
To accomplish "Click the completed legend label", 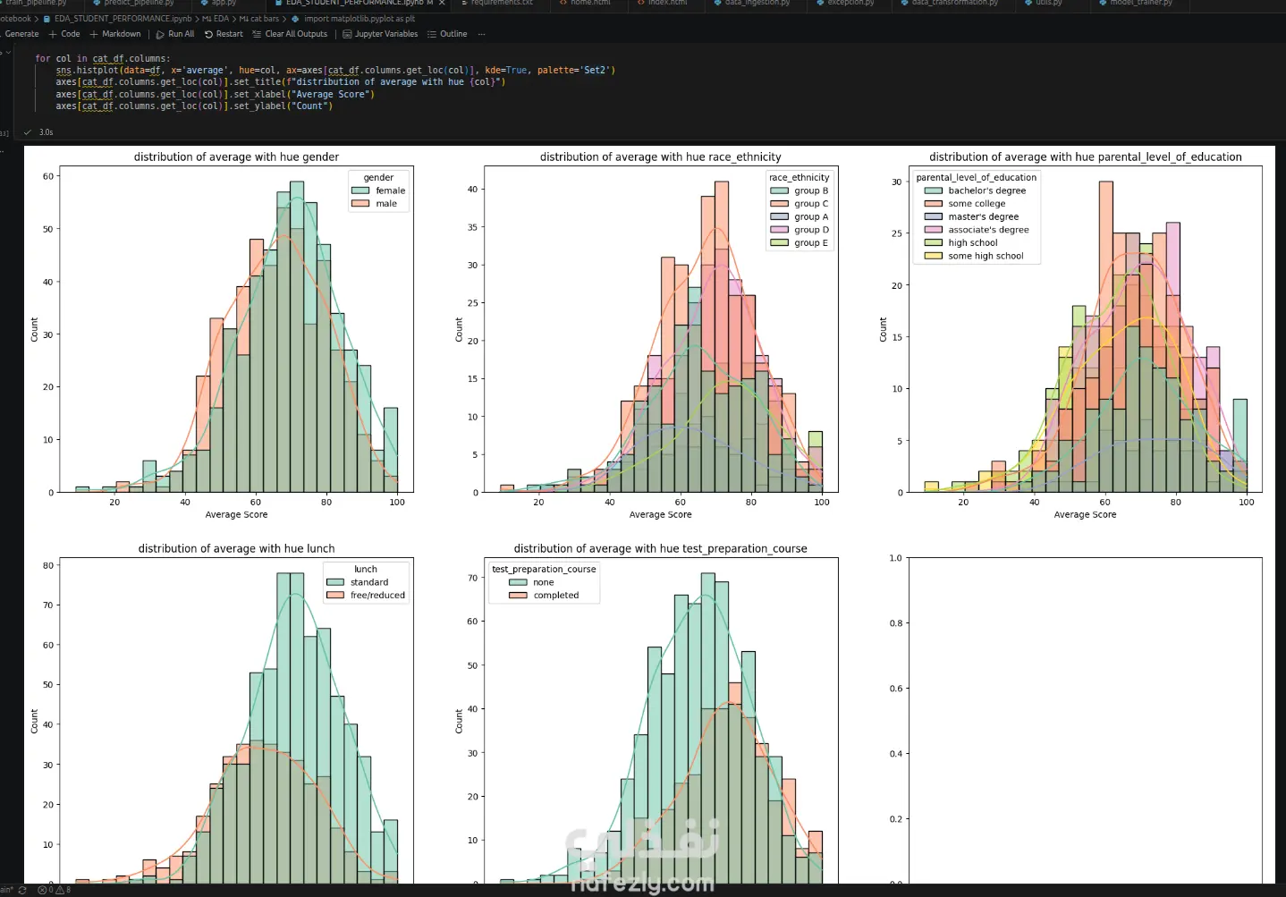I will 556,596.
